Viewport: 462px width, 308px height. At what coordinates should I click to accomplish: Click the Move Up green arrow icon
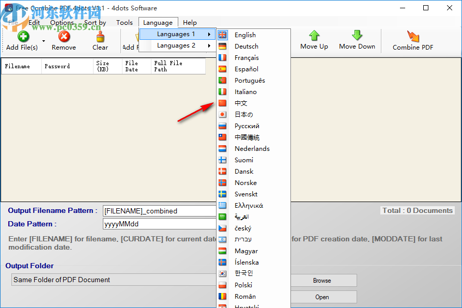click(314, 36)
